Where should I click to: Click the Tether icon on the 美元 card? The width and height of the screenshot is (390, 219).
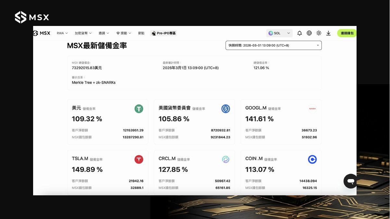[x=139, y=109]
